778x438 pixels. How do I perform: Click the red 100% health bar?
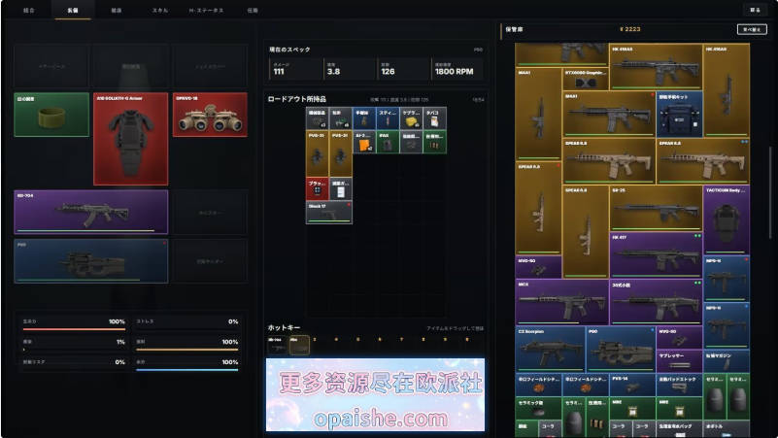pyautogui.click(x=74, y=329)
